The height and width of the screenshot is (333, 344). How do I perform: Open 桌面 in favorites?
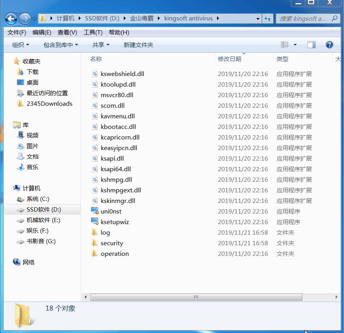(x=33, y=82)
